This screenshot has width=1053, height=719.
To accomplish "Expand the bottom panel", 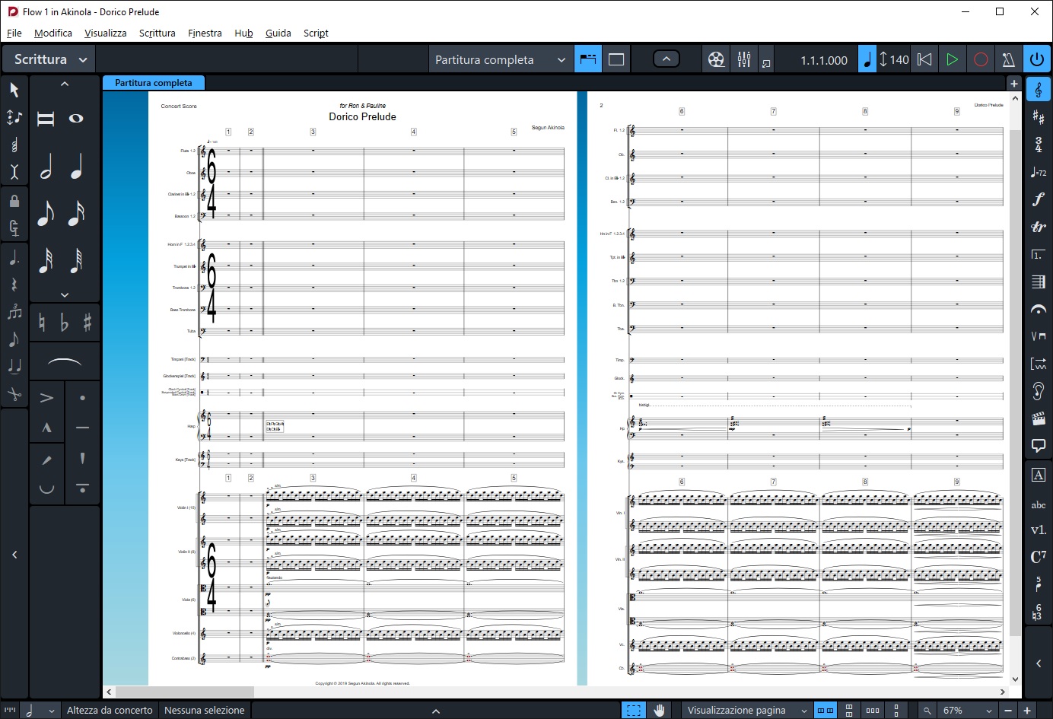I will tap(436, 711).
